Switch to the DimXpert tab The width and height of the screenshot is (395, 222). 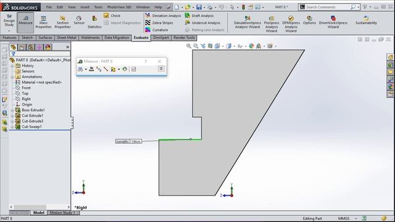pyautogui.click(x=161, y=38)
